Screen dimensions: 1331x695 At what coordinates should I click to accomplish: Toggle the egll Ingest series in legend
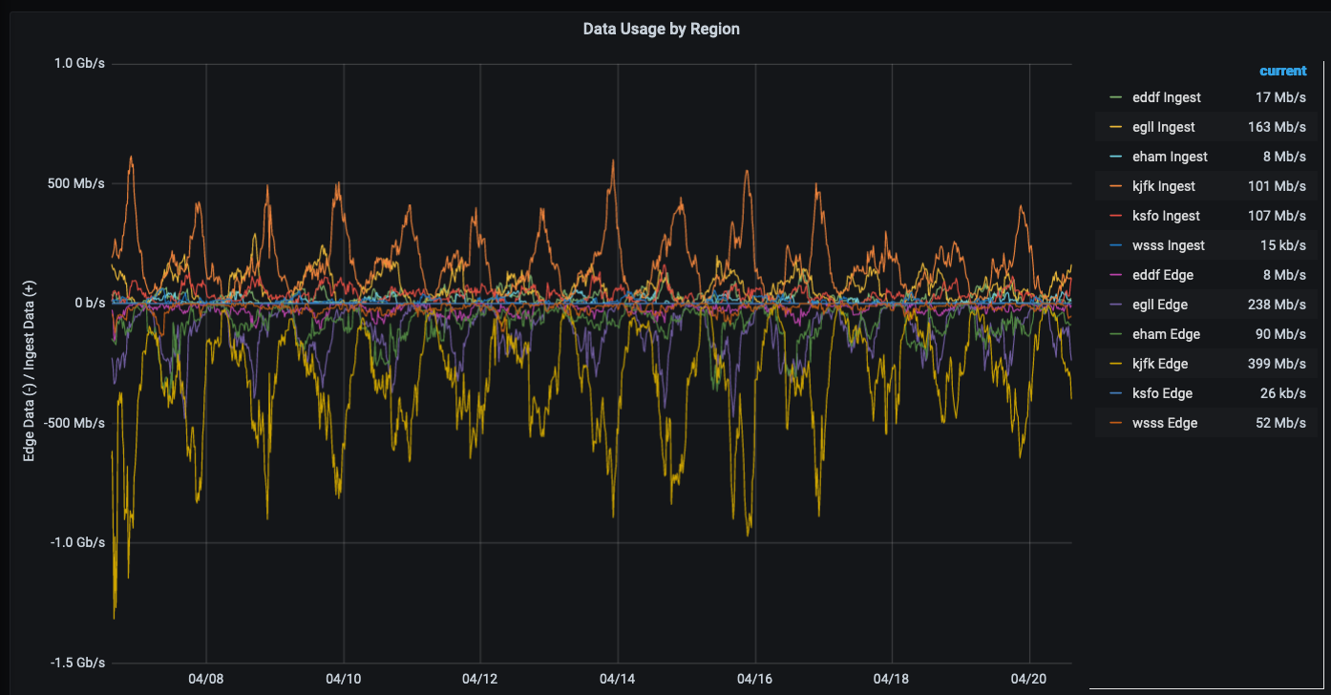coord(1163,127)
